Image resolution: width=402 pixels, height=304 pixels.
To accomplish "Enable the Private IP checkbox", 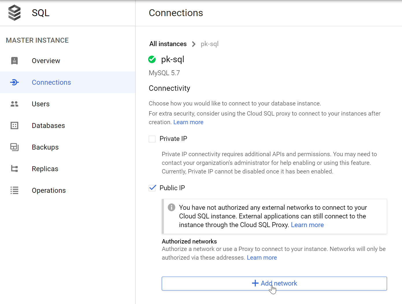I will point(152,139).
